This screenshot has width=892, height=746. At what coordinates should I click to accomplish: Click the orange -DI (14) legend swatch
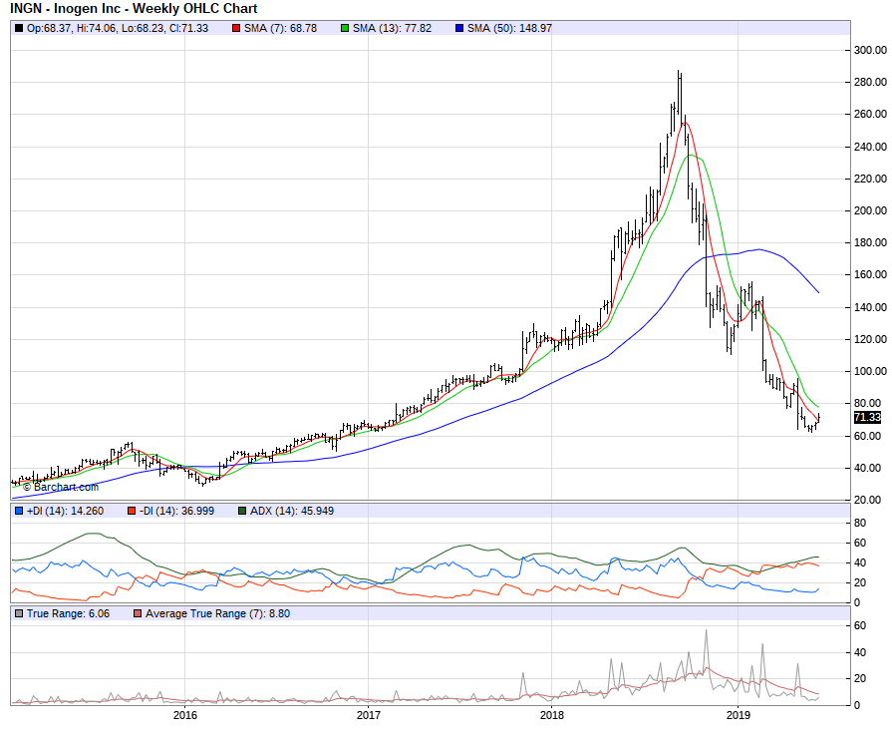pos(132,511)
